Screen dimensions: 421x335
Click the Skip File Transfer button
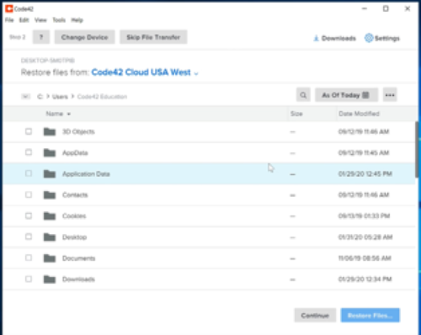(153, 37)
